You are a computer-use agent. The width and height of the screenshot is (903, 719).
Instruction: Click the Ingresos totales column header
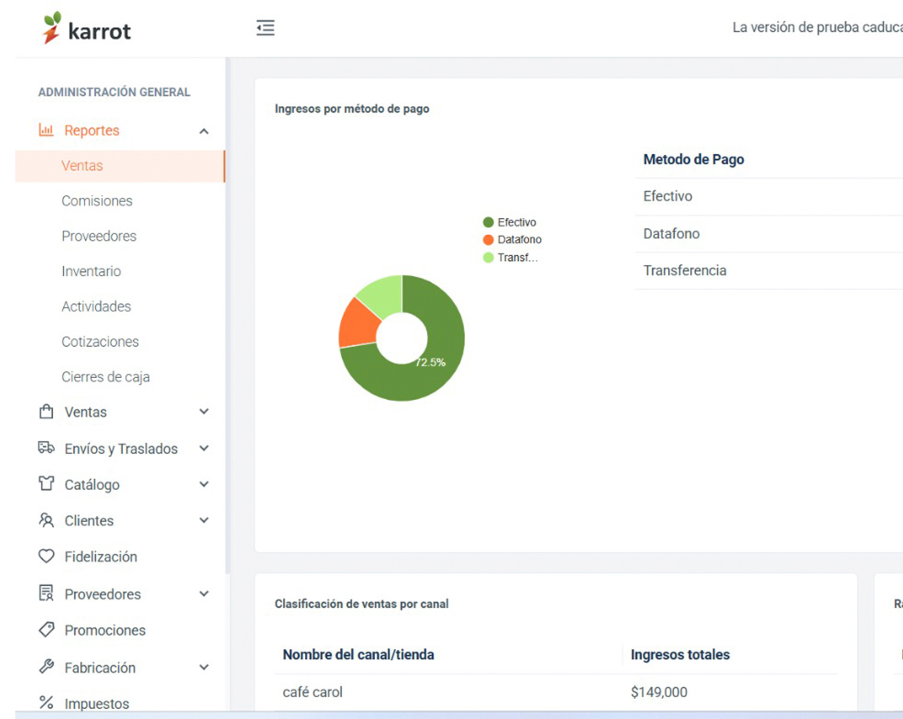(x=680, y=654)
